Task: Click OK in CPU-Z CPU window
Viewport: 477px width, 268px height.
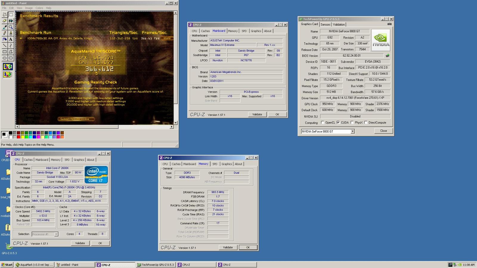Action: [100, 243]
